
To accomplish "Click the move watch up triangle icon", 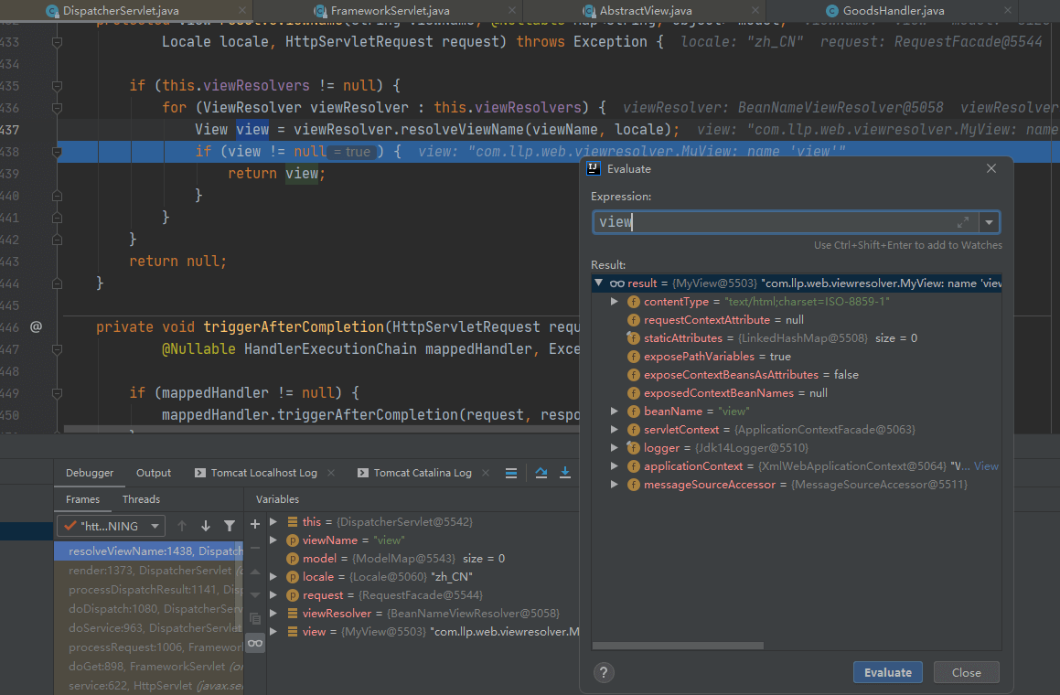I will tap(255, 572).
